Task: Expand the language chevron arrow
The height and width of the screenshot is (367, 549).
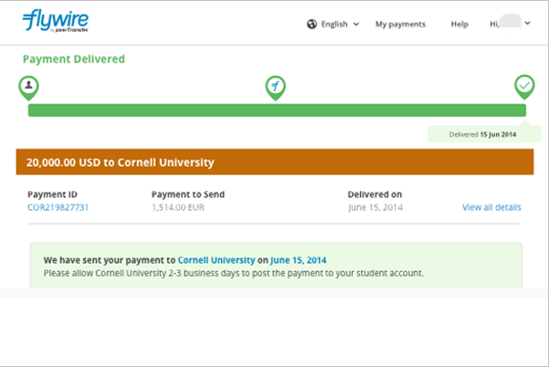Action: [356, 24]
